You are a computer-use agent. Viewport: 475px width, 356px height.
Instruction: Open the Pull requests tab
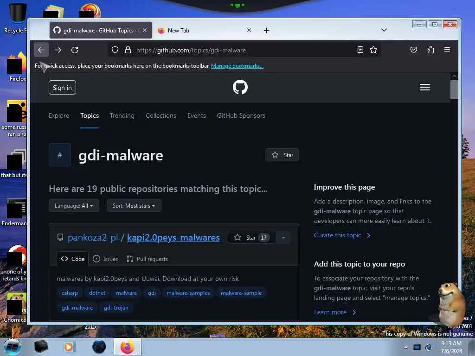[147, 259]
